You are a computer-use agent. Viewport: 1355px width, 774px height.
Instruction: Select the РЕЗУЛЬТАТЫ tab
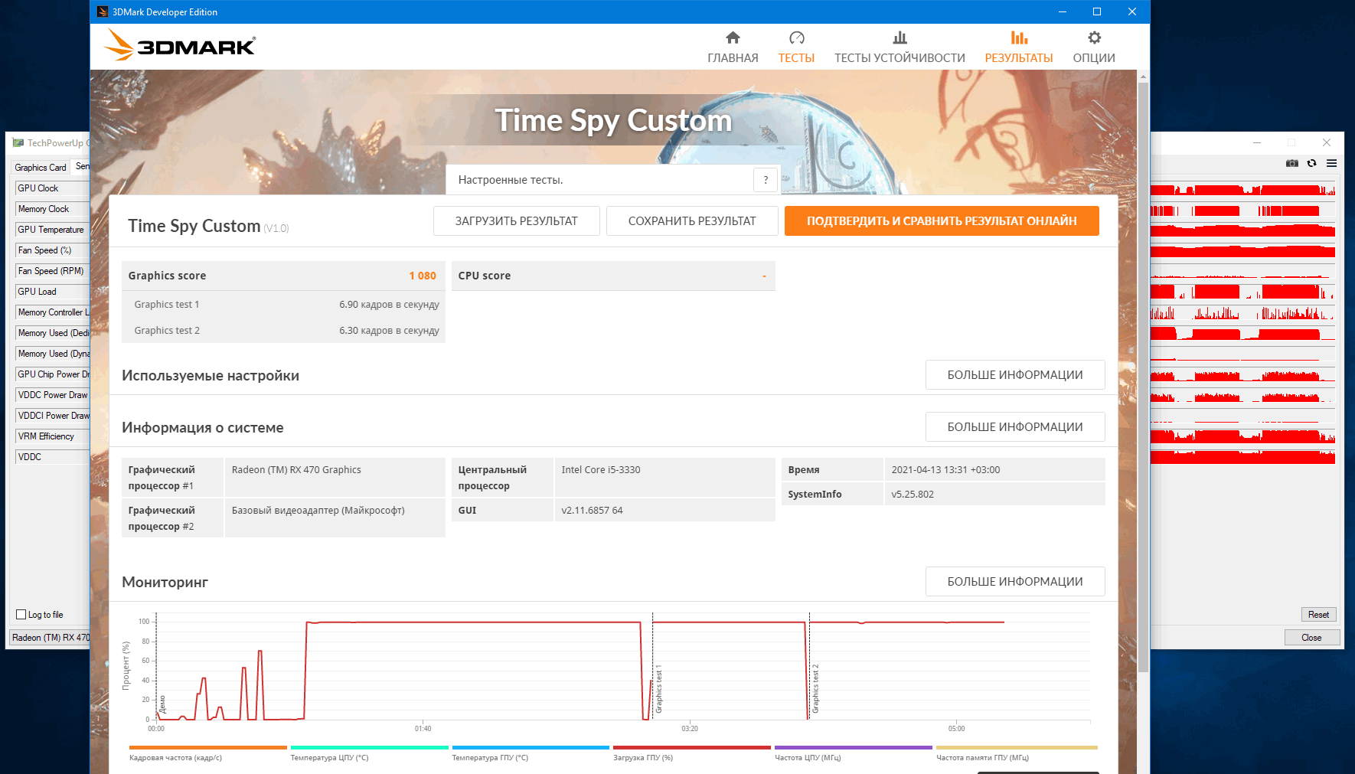(x=1019, y=47)
